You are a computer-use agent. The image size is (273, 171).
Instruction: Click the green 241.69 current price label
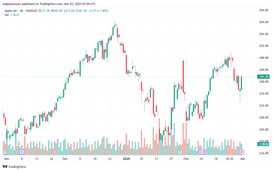[x=264, y=77]
